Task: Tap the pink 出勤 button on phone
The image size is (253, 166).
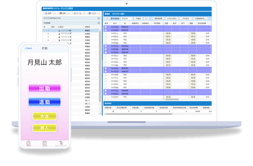Action: [x=44, y=88]
